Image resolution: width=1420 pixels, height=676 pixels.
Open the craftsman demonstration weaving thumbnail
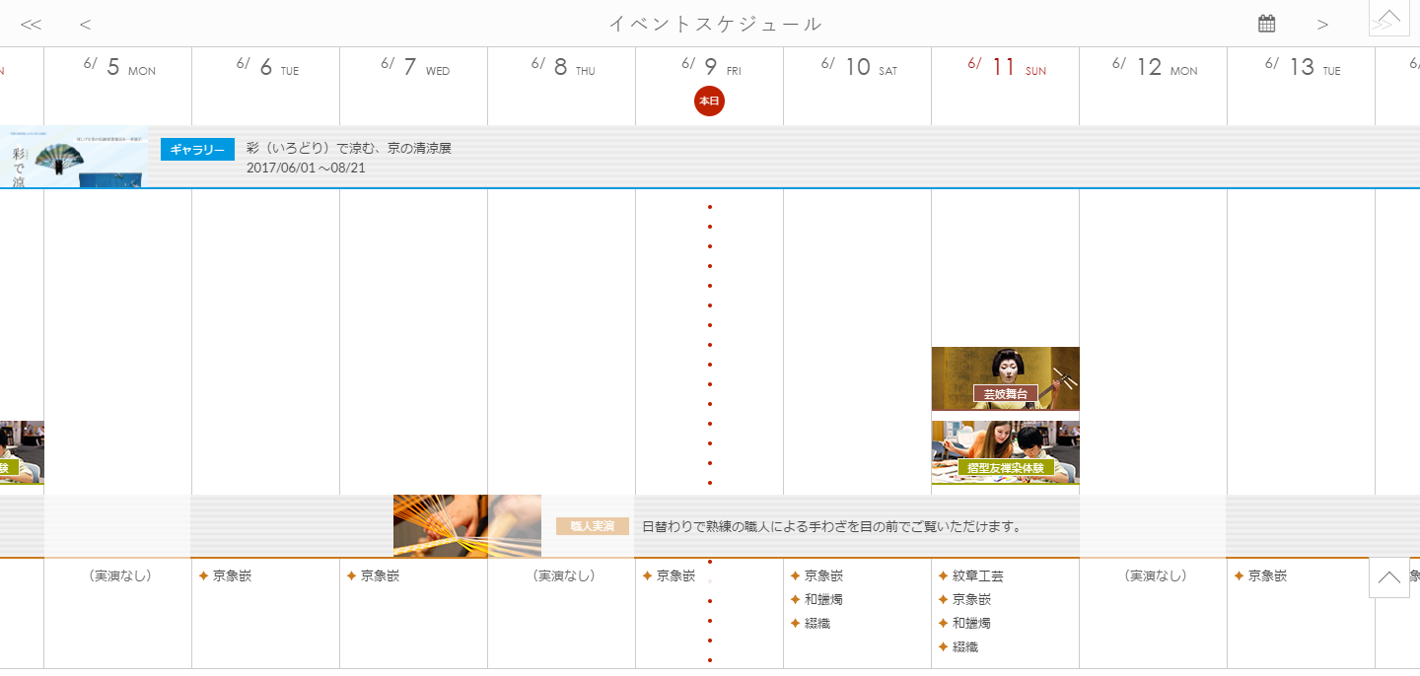(467, 526)
